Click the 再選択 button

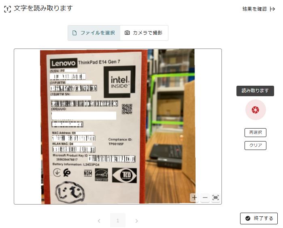pyautogui.click(x=255, y=133)
